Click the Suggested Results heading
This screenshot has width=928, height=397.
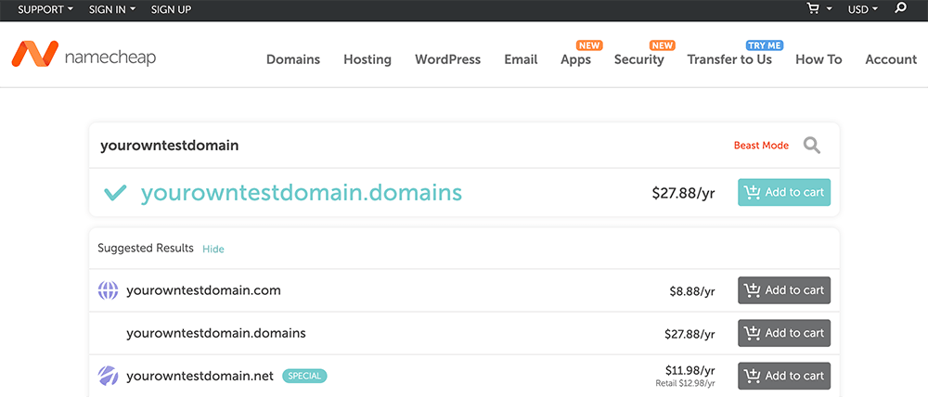tap(146, 248)
